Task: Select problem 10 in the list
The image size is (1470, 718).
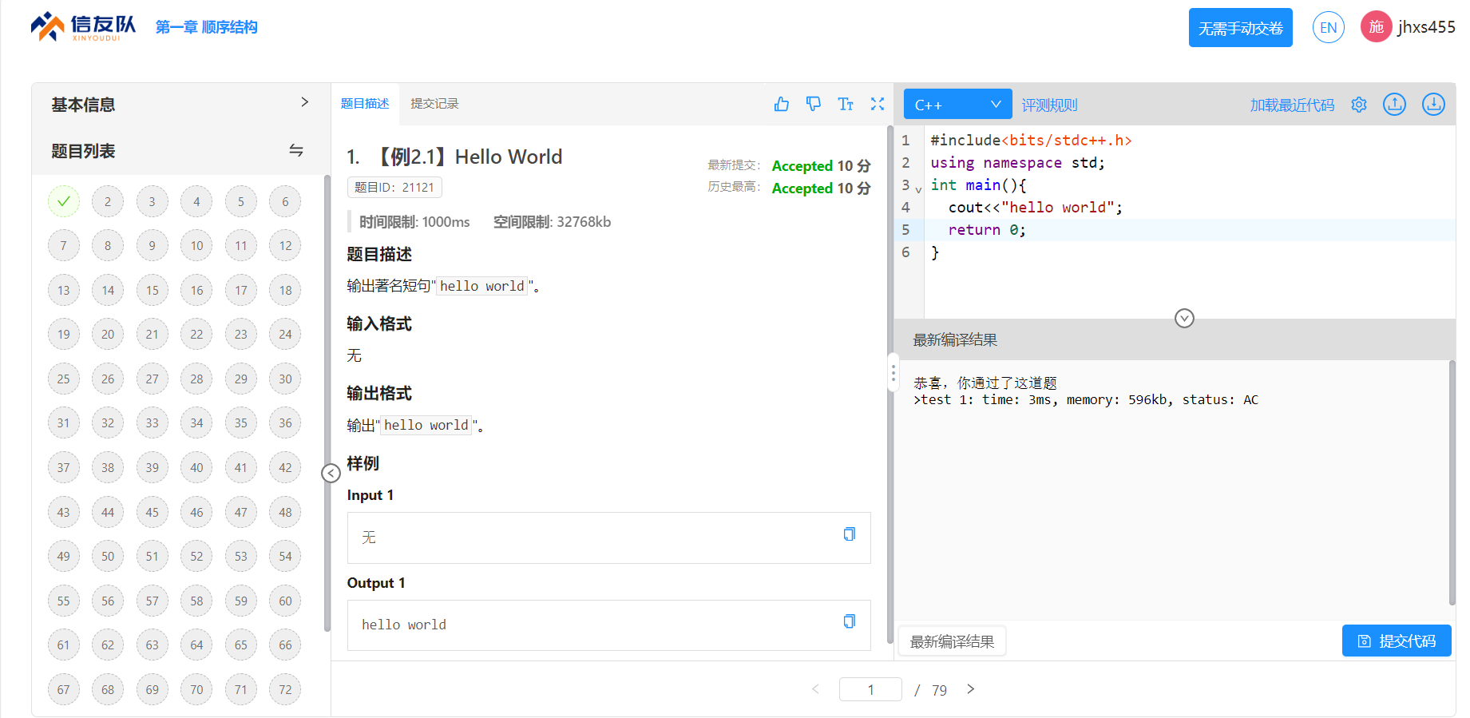Action: point(196,245)
